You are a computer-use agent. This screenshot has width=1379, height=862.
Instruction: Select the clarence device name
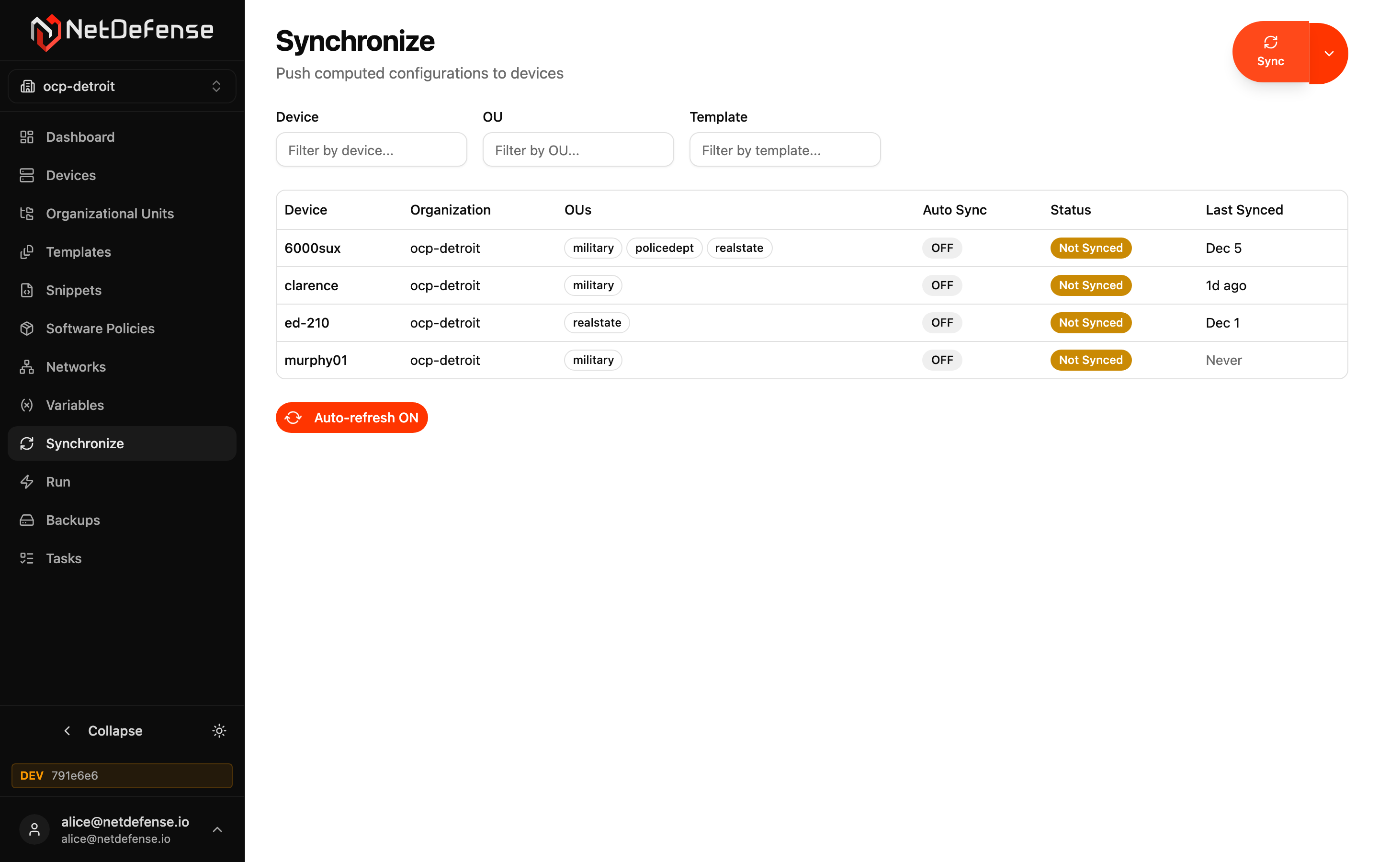point(311,285)
